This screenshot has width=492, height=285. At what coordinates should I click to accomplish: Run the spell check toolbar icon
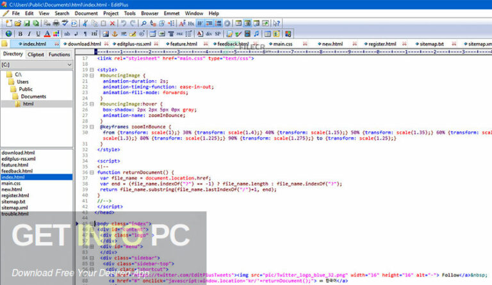pyautogui.click(x=65, y=23)
